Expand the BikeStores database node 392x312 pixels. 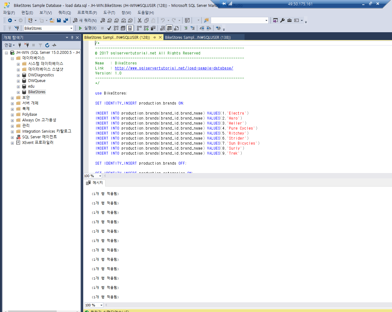coord(18,92)
